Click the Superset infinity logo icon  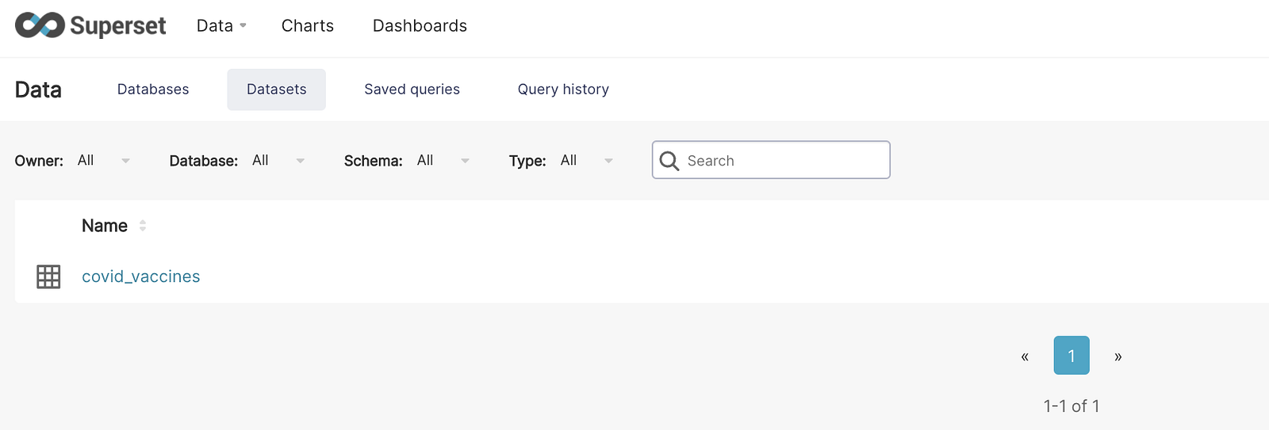point(40,25)
